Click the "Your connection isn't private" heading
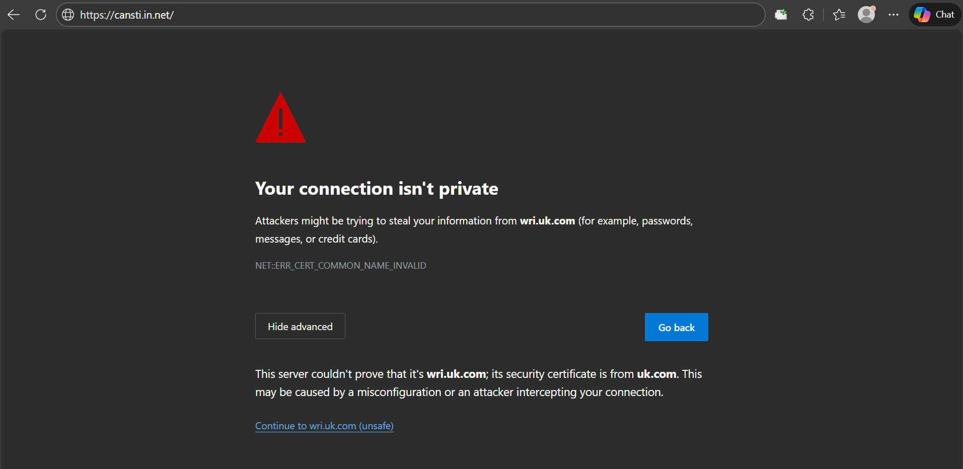Image resolution: width=963 pixels, height=469 pixels. pos(377,189)
